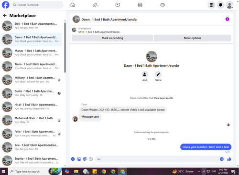The width and height of the screenshot is (239, 175).
Task: Open Manas conversation in chat list
Action: tap(32, 52)
